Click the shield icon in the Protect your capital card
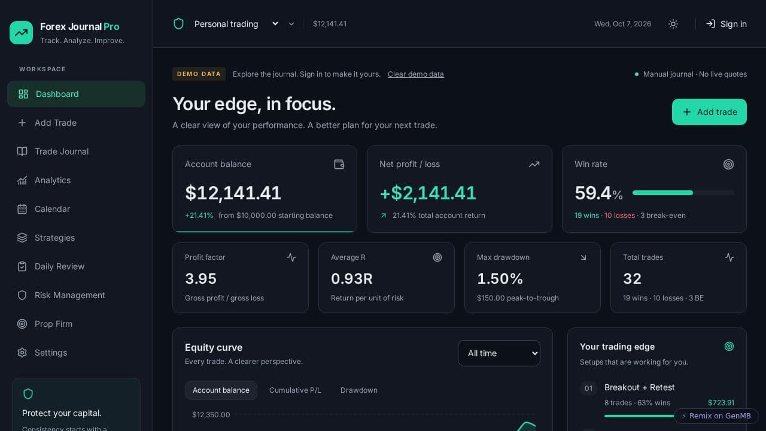Image resolution: width=766 pixels, height=431 pixels. point(28,394)
